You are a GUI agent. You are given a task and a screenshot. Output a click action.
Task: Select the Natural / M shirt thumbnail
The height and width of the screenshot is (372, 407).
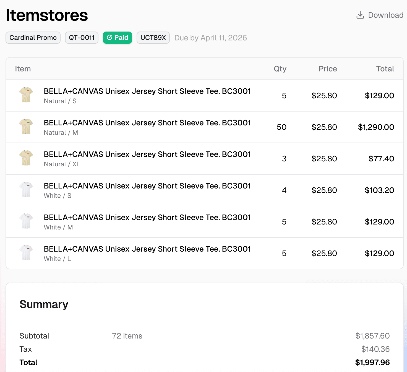pos(26,127)
